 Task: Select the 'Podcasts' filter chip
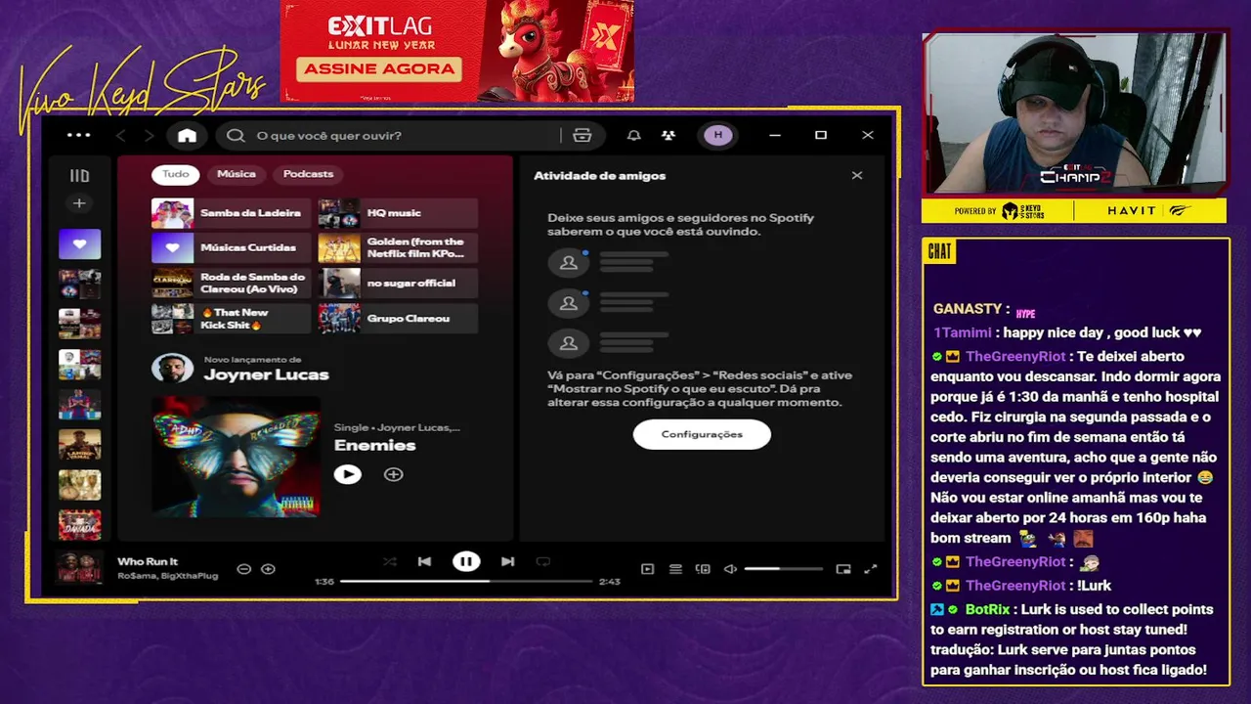coord(308,174)
